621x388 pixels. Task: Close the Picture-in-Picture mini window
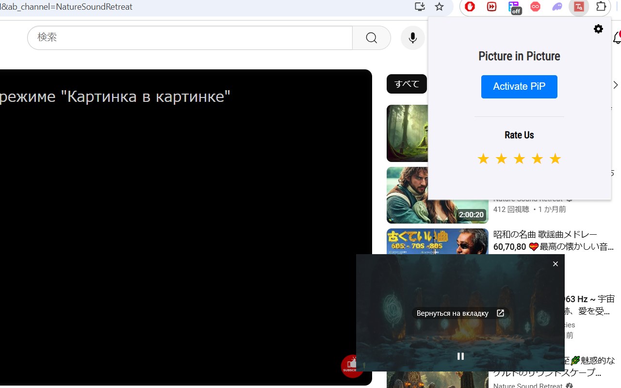pos(556,264)
